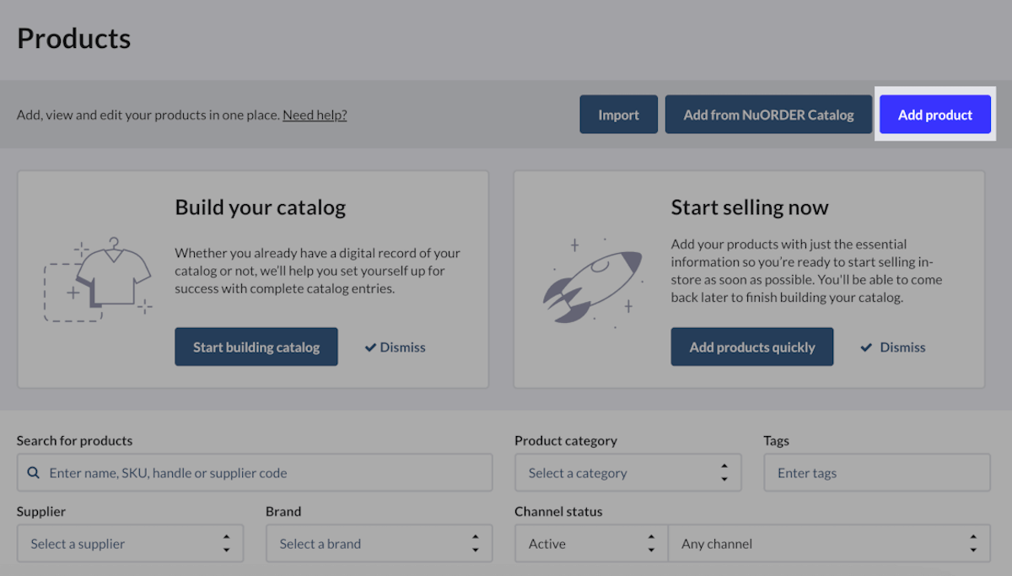Image resolution: width=1012 pixels, height=576 pixels.
Task: Focus the Search for products field
Action: [x=261, y=473]
